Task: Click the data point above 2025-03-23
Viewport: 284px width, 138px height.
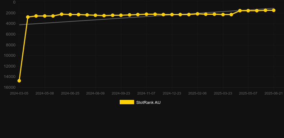Action: (x=223, y=14)
